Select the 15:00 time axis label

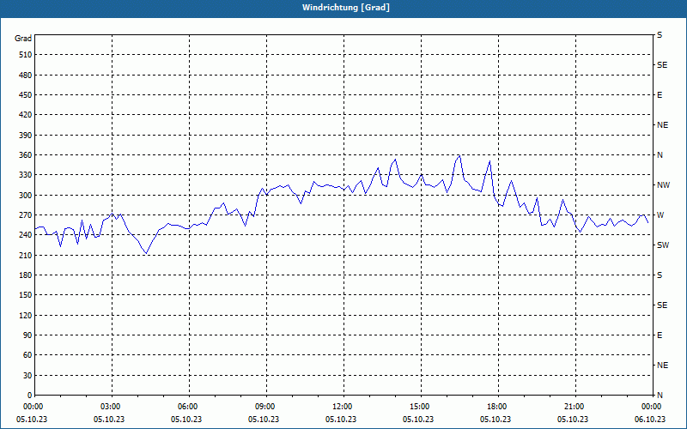coord(421,407)
